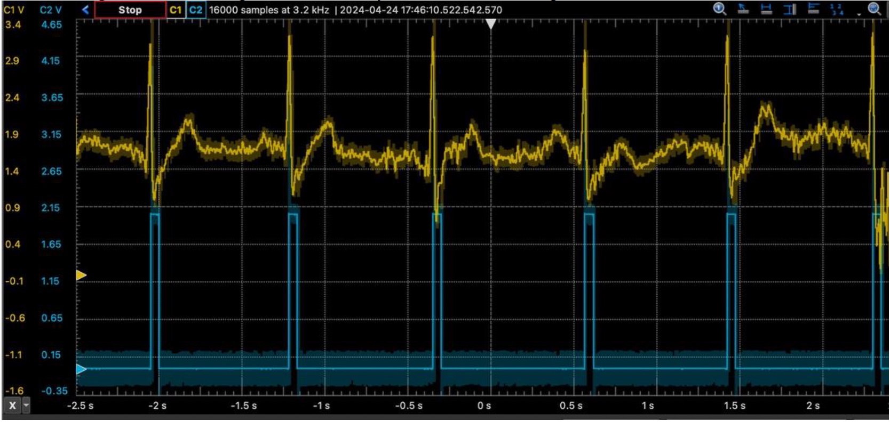Click the white trigger position marker at top
Image resolution: width=890 pixels, height=422 pixels.
(x=490, y=23)
